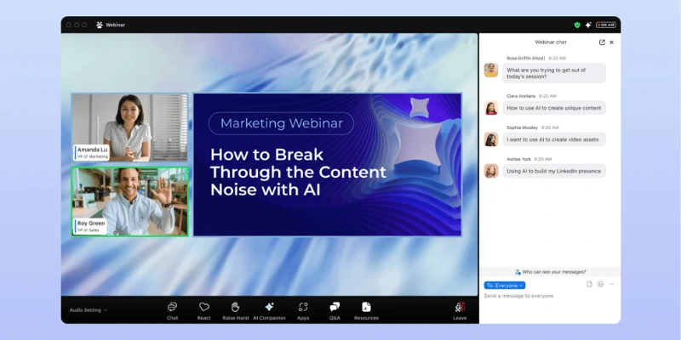Screen dimensions: 681x340
Task: Toggle Raise Hand
Action: coord(236,309)
